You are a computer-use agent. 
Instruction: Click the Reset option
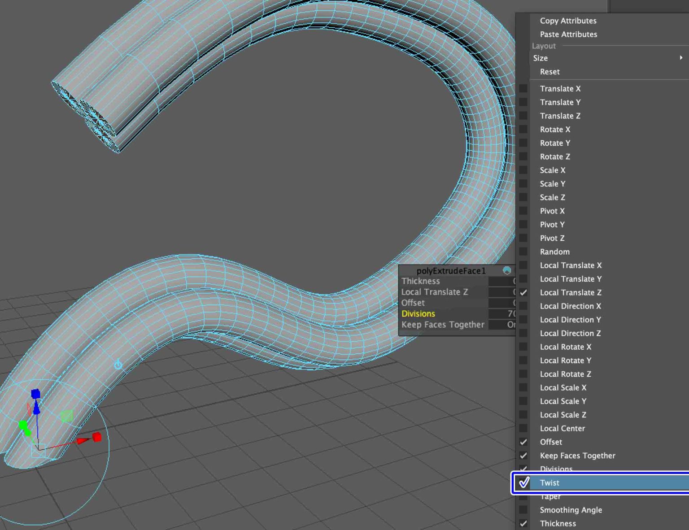549,72
